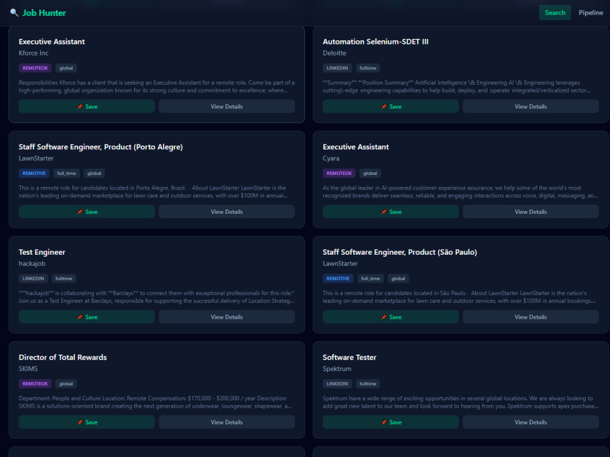
Task: View details for Deloitte Automation Selenium-SDET III
Action: click(x=531, y=107)
